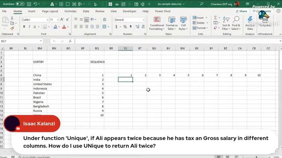Image resolution: width=282 pixels, height=158 pixels.
Task: Toggle Wrap Text icon
Action: [104, 19]
